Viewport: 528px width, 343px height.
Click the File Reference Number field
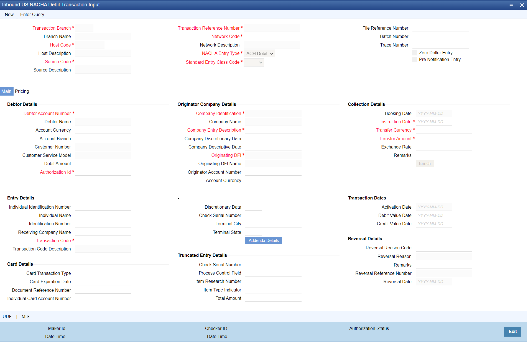click(x=440, y=28)
